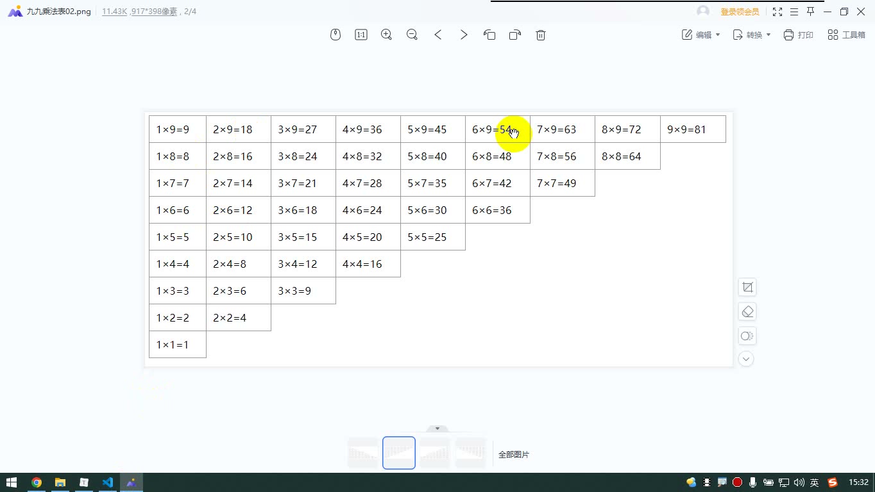Click the cell 8×8=64
This screenshot has height=492, width=875.
pos(627,156)
